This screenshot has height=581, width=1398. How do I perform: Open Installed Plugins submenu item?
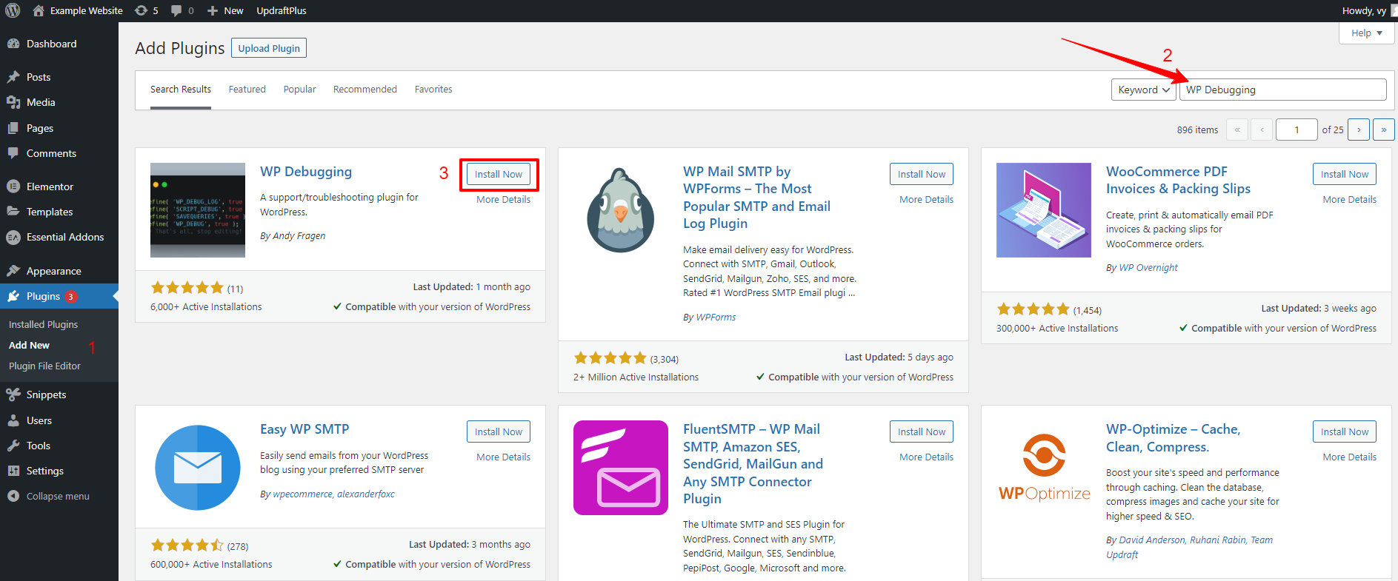coord(43,324)
